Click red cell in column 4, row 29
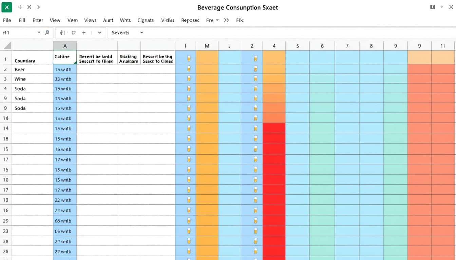This screenshot has width=456, height=260. (x=274, y=221)
